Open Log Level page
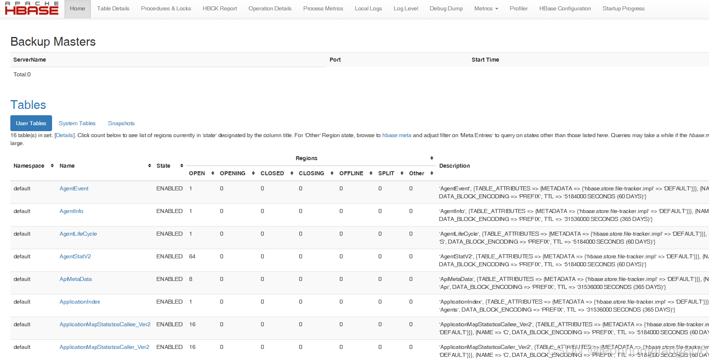Viewport: 709px width, 362px height. coord(406,8)
